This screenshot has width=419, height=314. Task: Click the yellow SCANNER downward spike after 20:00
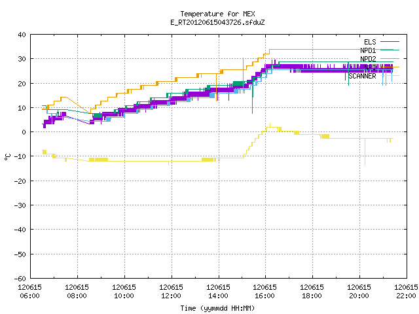point(365,152)
